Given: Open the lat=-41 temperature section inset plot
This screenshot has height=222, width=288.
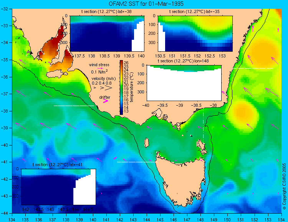Looking at the screenshot, I should (x=58, y=187).
